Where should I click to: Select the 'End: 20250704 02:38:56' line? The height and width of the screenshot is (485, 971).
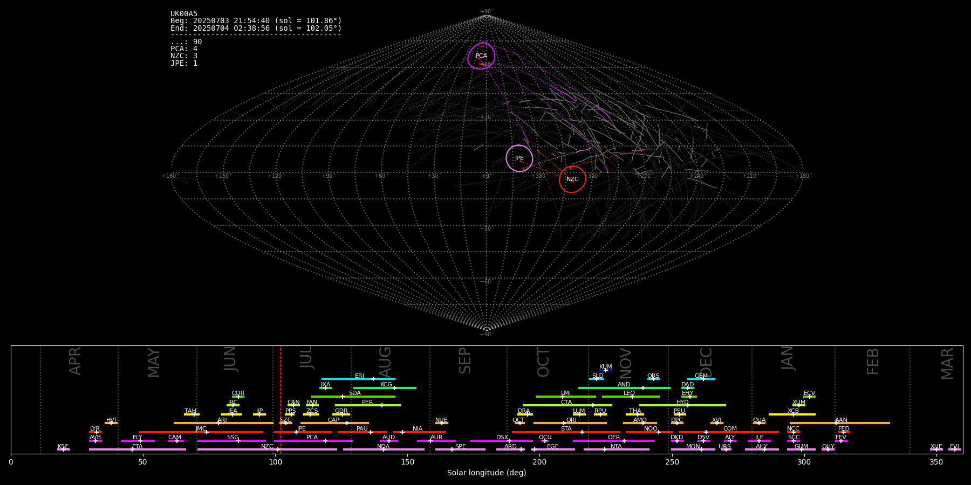(256, 28)
